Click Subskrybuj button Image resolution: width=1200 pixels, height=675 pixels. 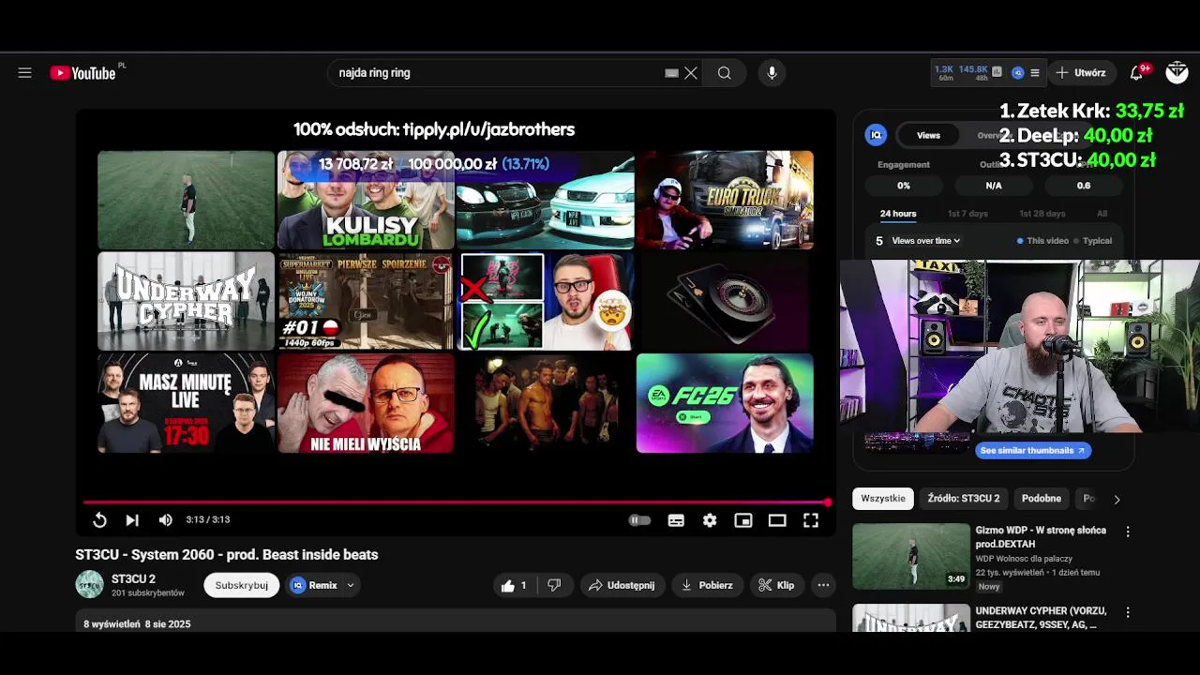click(242, 585)
